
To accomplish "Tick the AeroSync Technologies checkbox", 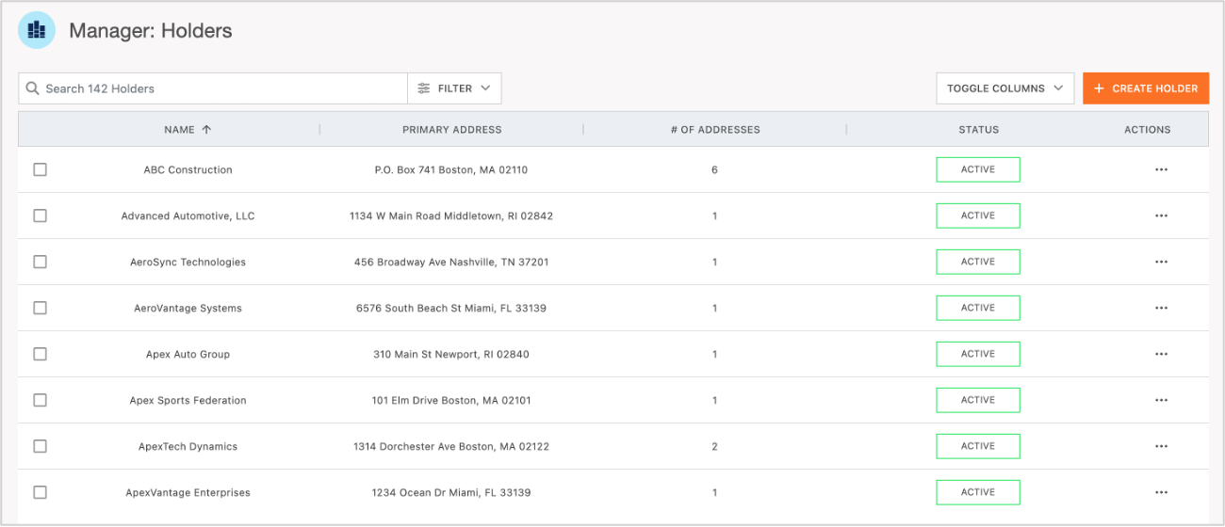I will (x=40, y=262).
